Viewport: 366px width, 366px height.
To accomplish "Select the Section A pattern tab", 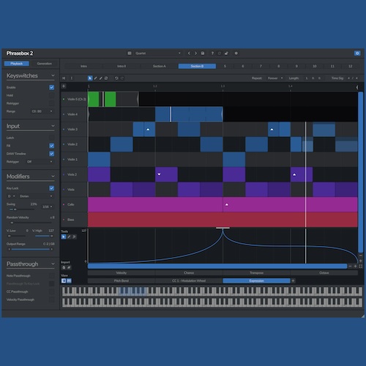I will point(160,66).
